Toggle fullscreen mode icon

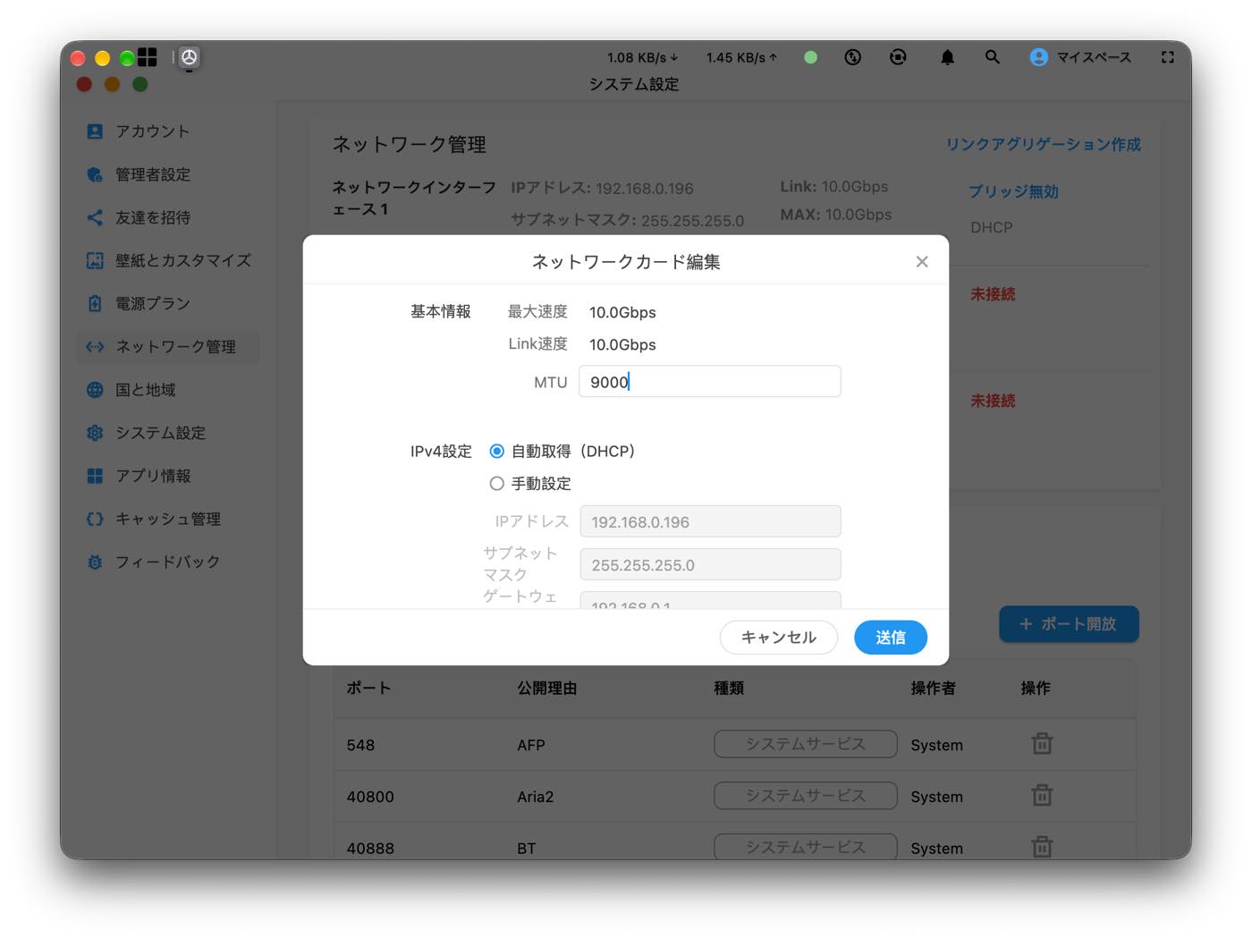(1167, 57)
